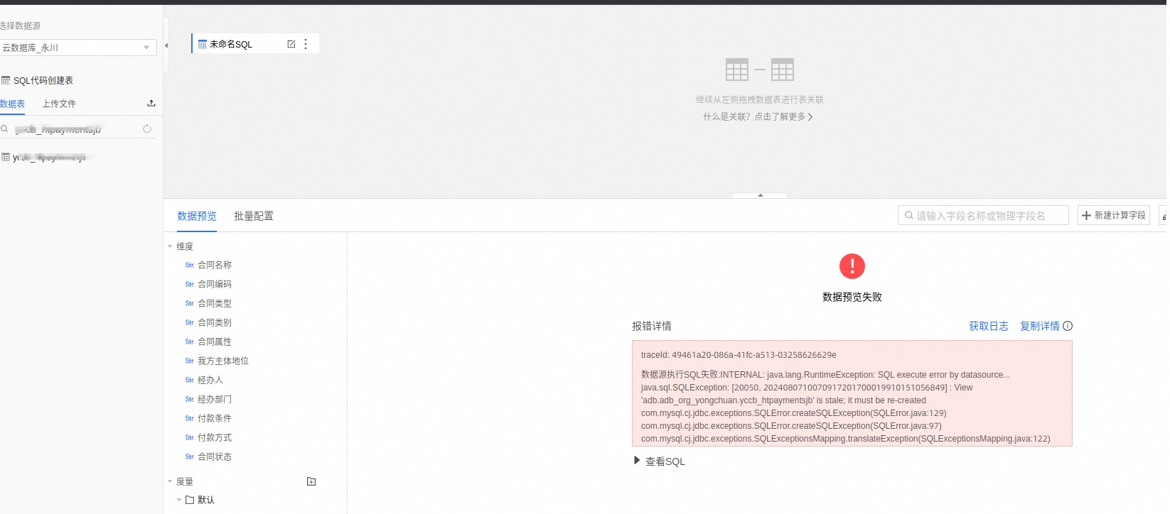
Task: Click the field name search input box
Action: pos(984,216)
